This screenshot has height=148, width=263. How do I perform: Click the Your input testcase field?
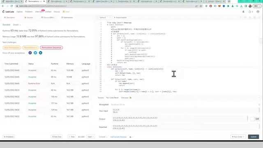(x=185, y=111)
